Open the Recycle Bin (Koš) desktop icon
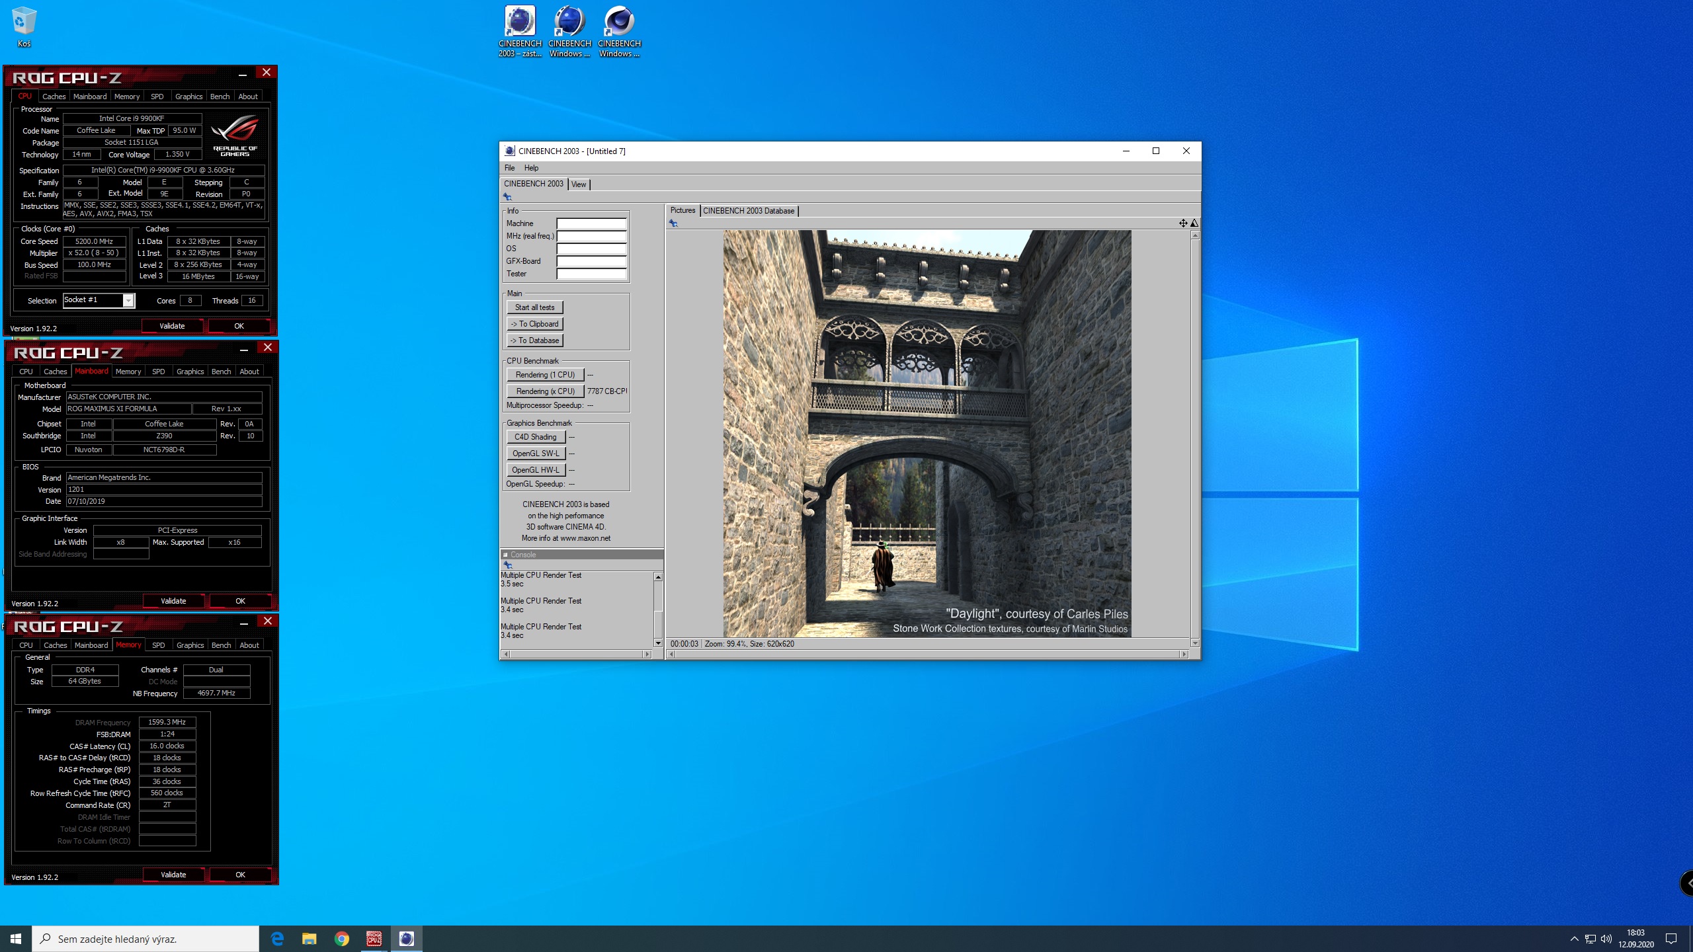Image resolution: width=1693 pixels, height=952 pixels. 24,27
